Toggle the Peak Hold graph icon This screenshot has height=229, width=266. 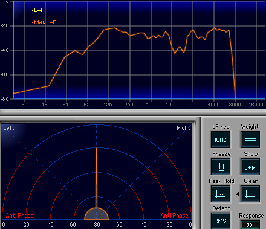point(221,194)
